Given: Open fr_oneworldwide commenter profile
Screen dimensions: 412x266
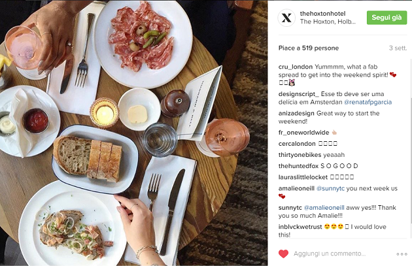Looking at the screenshot, I should [x=303, y=133].
